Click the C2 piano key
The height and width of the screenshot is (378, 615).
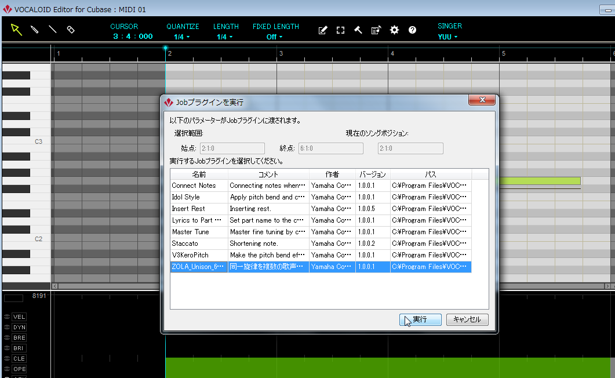(x=27, y=239)
